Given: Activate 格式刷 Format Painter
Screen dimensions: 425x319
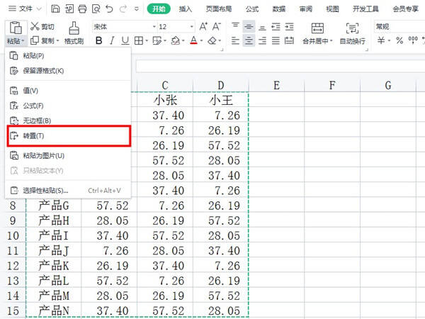Looking at the screenshot, I should point(74,33).
